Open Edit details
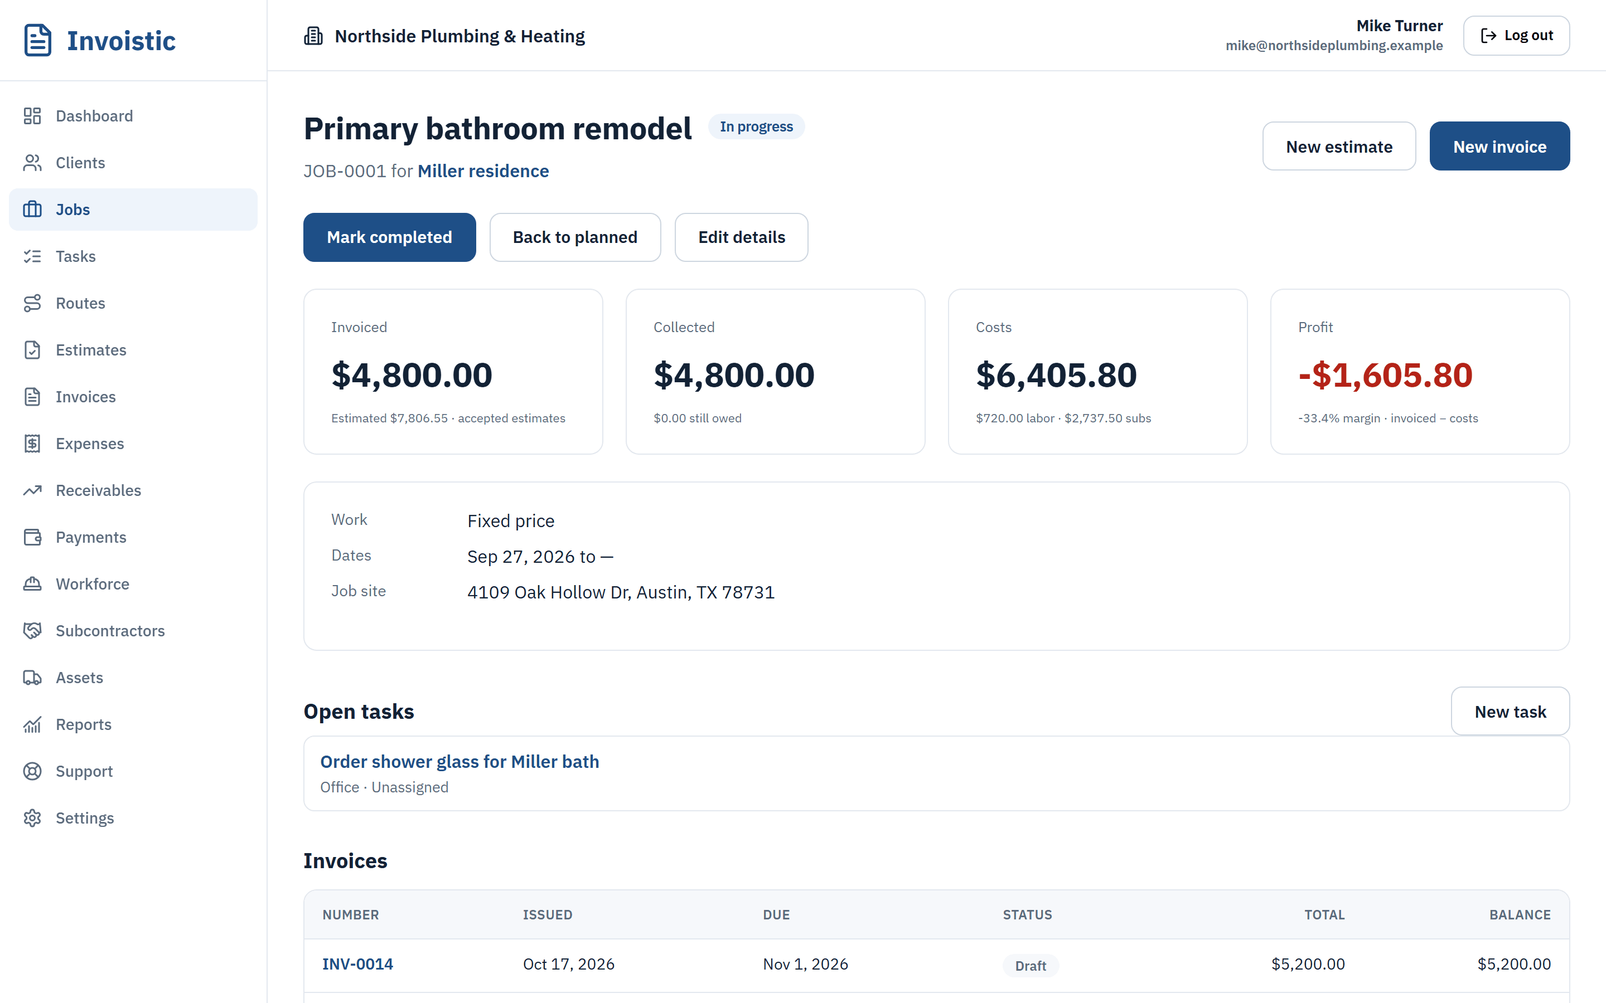This screenshot has height=1003, width=1606. pos(741,237)
